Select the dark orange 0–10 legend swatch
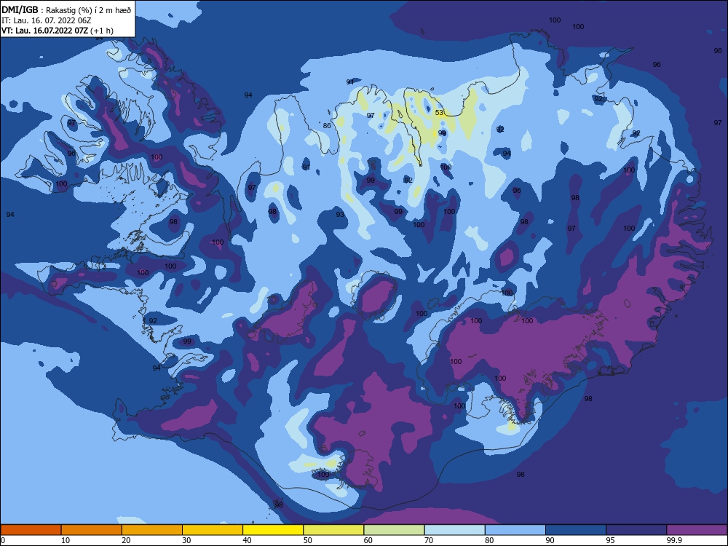Screen dimensions: 728x546 pyautogui.click(x=31, y=530)
